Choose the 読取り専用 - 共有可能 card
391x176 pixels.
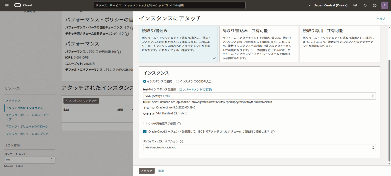coord(340,44)
